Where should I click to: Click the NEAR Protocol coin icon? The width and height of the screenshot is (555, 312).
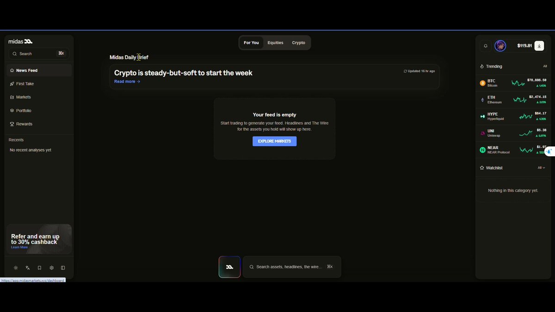click(482, 150)
